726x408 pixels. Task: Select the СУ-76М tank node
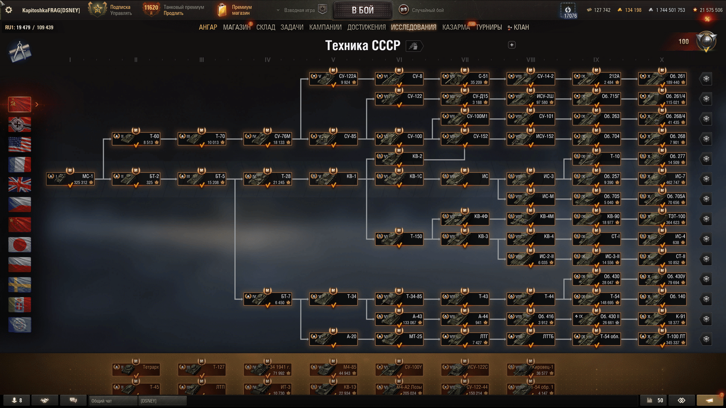[x=268, y=139]
